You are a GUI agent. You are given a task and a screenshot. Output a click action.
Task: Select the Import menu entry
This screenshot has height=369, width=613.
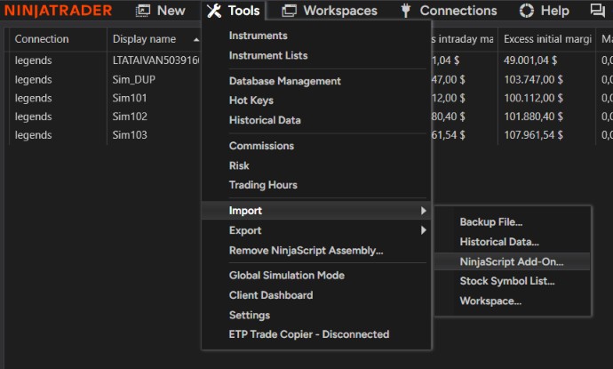[x=316, y=211]
